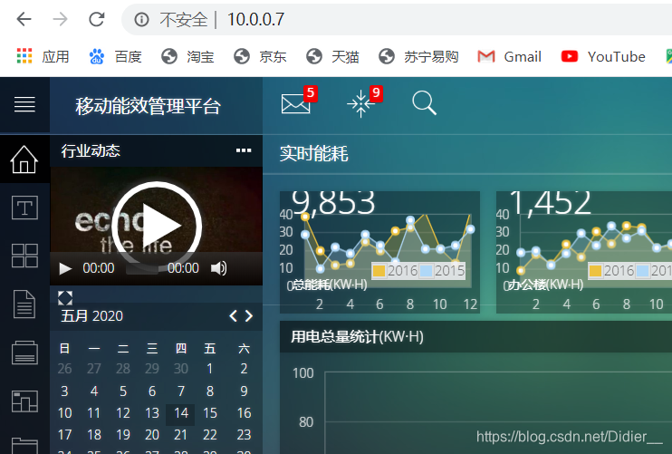The height and width of the screenshot is (454, 672).
Task: View site security info icon
Action: coord(141,19)
